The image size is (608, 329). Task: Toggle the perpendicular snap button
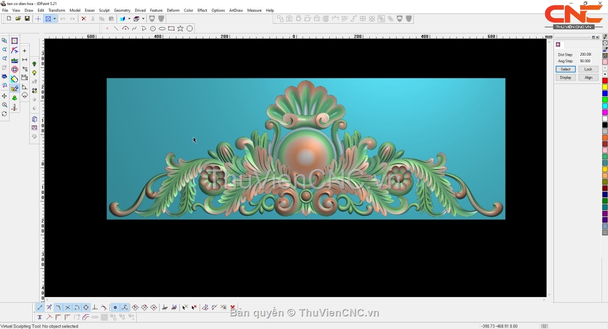click(95, 307)
